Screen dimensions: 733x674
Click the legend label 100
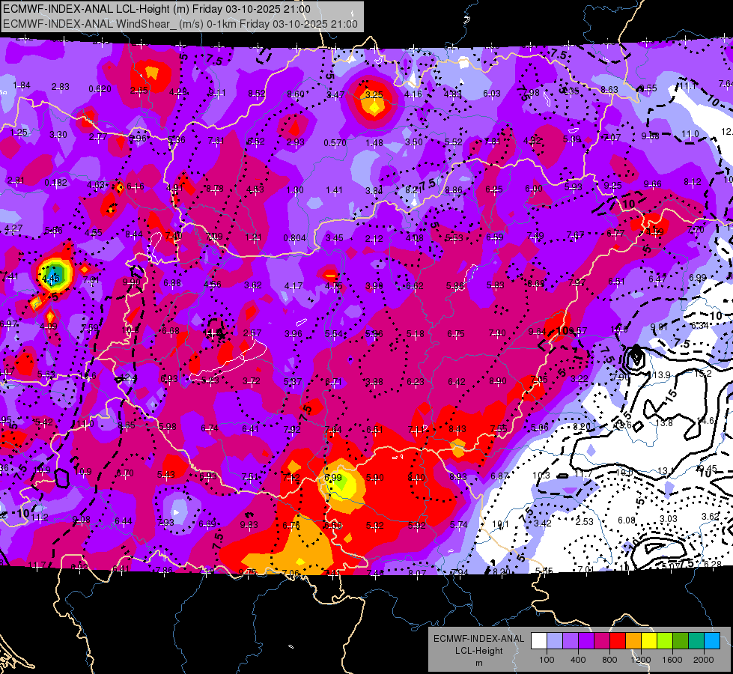(x=547, y=660)
